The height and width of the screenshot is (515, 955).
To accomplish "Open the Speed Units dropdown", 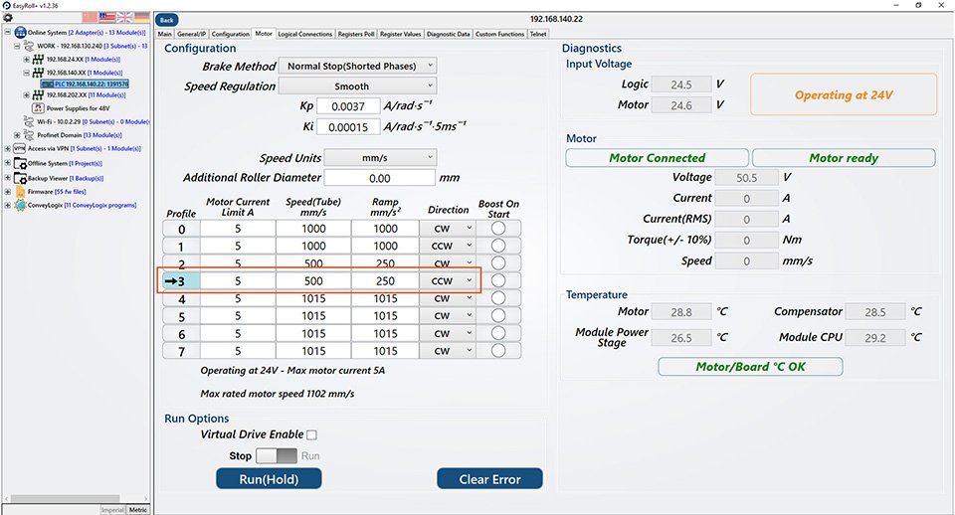I will (380, 157).
